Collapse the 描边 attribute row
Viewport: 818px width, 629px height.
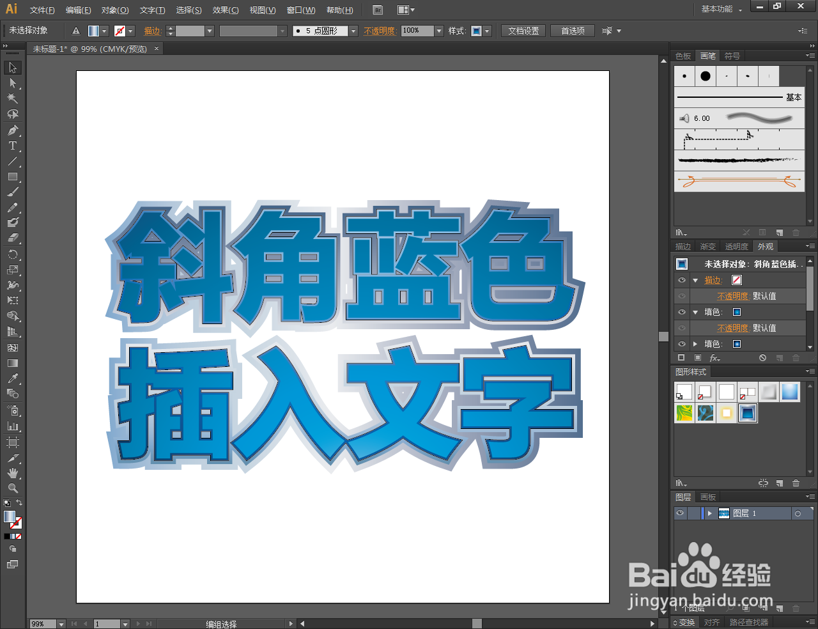tap(695, 279)
